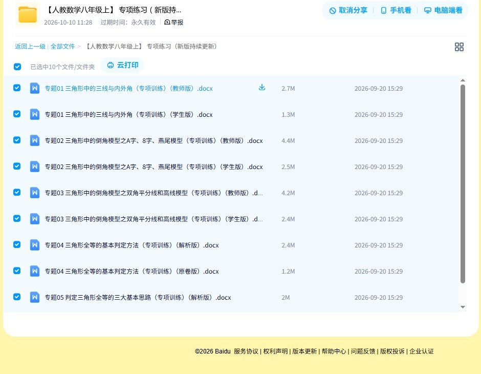Screen dimensions: 481x374
Task: Click 电脑端看 view on PC button
Action: coord(443,10)
